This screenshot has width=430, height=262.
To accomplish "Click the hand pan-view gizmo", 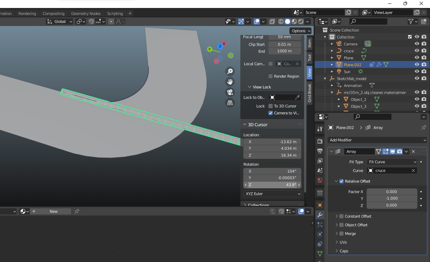I will pos(230,82).
